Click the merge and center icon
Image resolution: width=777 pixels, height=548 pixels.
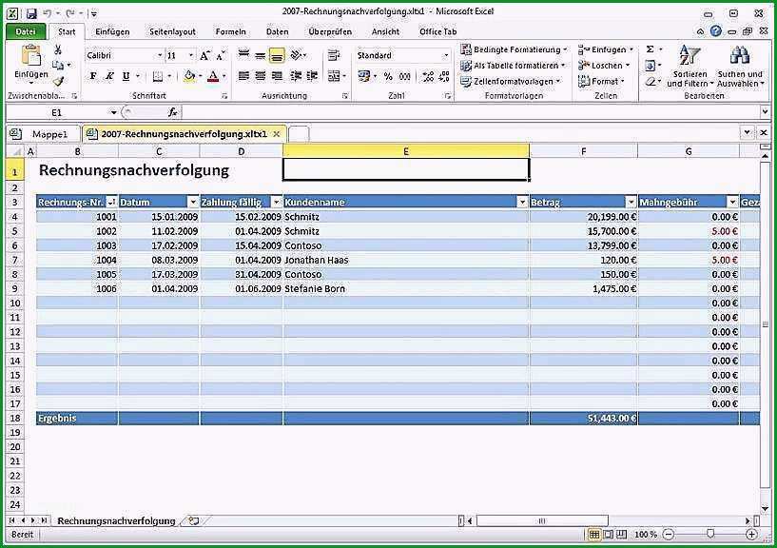(x=335, y=76)
